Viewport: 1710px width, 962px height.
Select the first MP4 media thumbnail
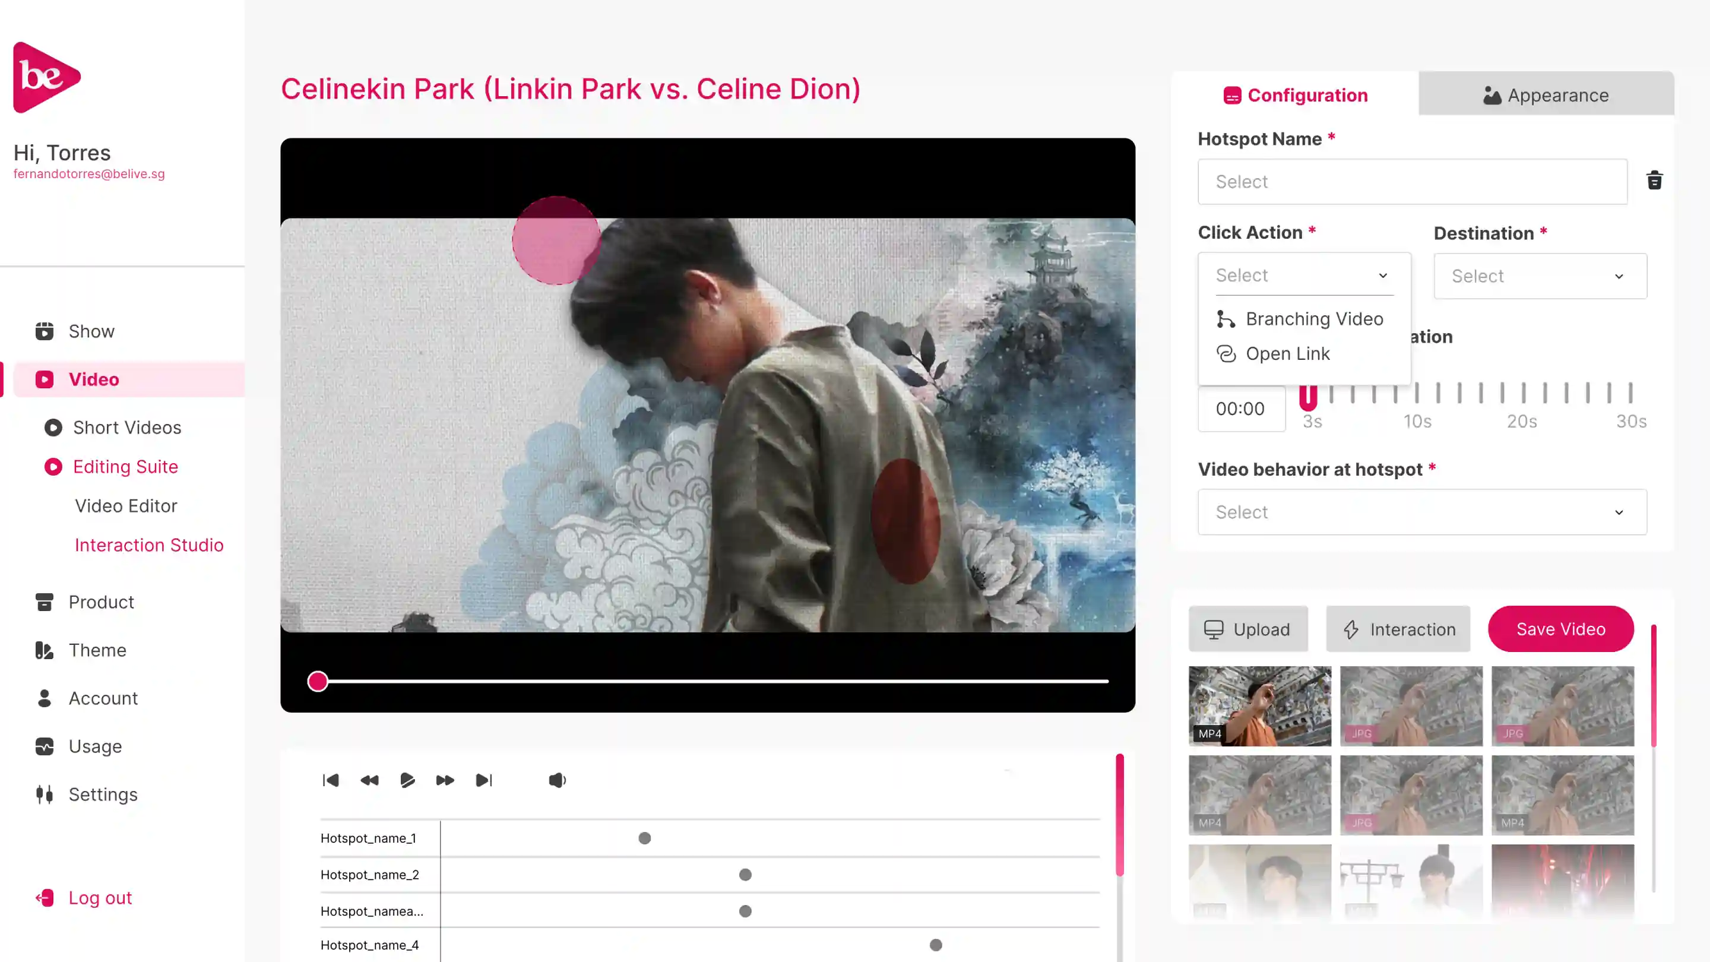[x=1260, y=705]
